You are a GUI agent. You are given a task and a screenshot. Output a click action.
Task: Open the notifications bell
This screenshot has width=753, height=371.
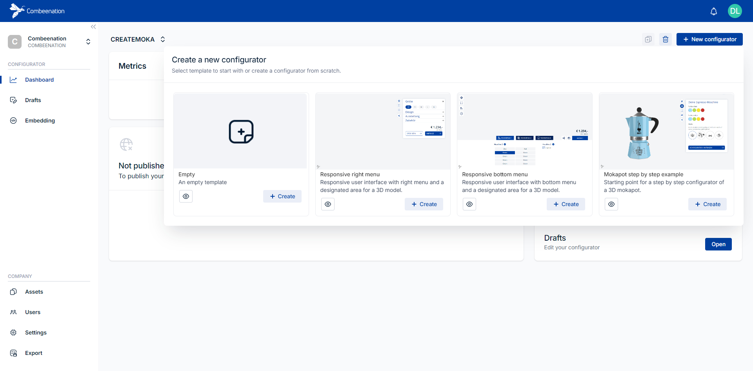click(713, 11)
